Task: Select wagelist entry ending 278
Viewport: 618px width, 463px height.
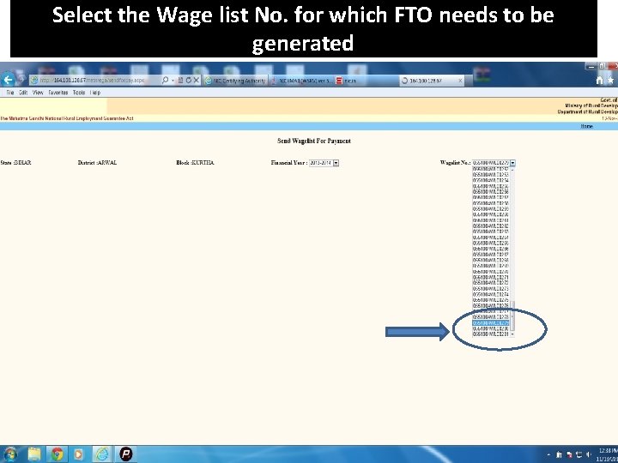Action: pyautogui.click(x=490, y=317)
